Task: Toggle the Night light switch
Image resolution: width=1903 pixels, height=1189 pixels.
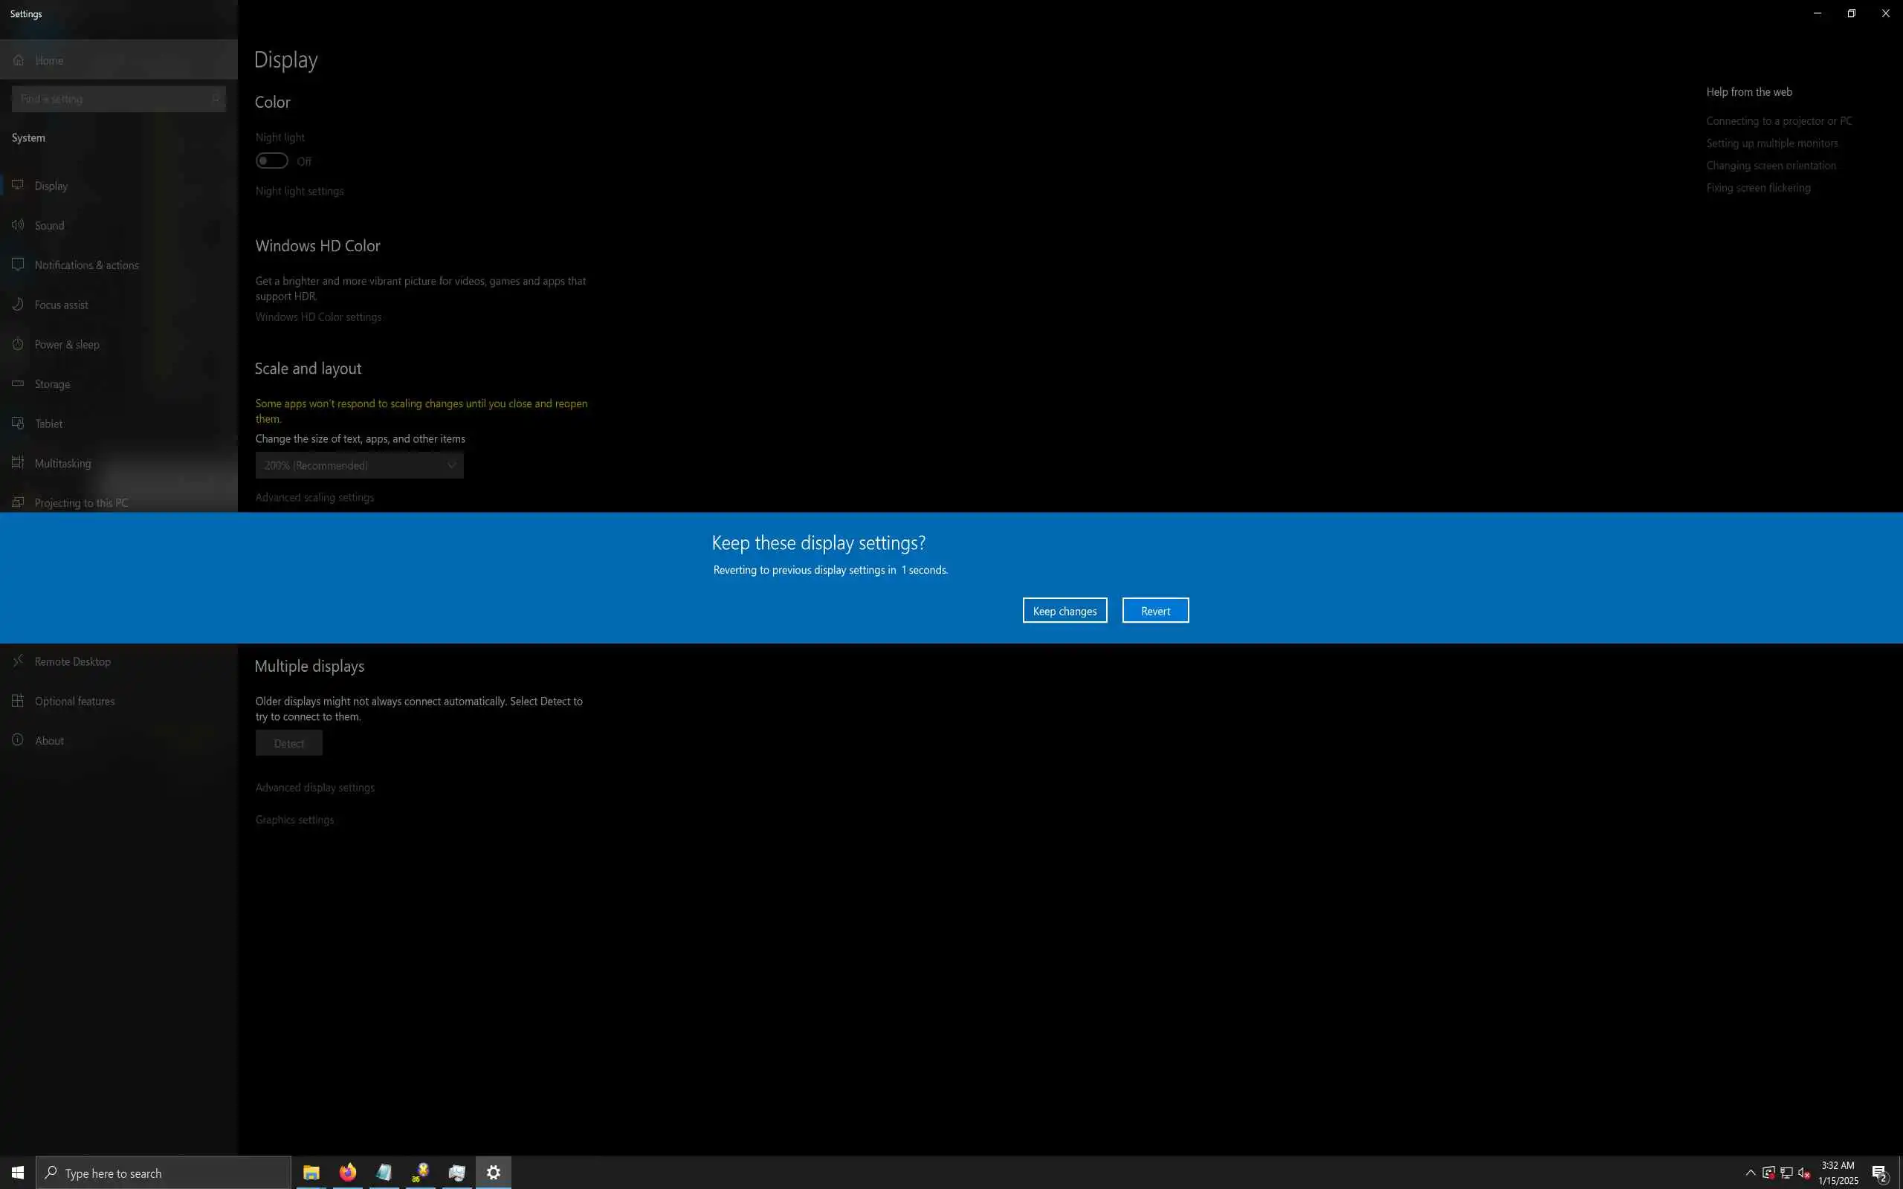Action: pos(271,161)
